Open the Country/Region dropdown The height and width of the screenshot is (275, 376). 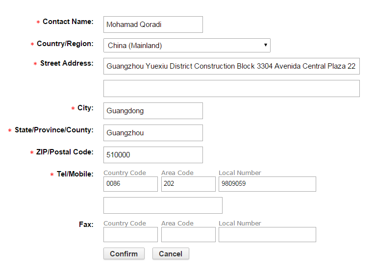187,46
